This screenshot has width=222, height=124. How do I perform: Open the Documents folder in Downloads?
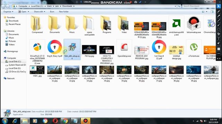tap(55, 24)
